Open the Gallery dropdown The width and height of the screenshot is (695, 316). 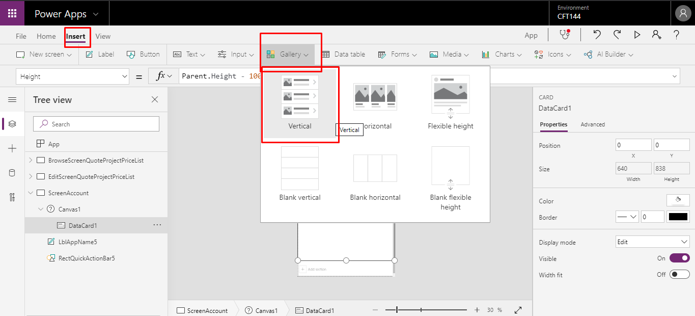click(x=288, y=54)
